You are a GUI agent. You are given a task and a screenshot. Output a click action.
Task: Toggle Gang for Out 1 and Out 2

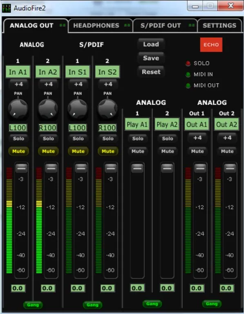point(212,304)
